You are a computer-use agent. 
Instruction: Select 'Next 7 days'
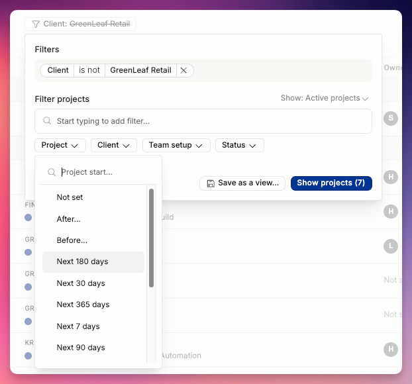click(93, 326)
